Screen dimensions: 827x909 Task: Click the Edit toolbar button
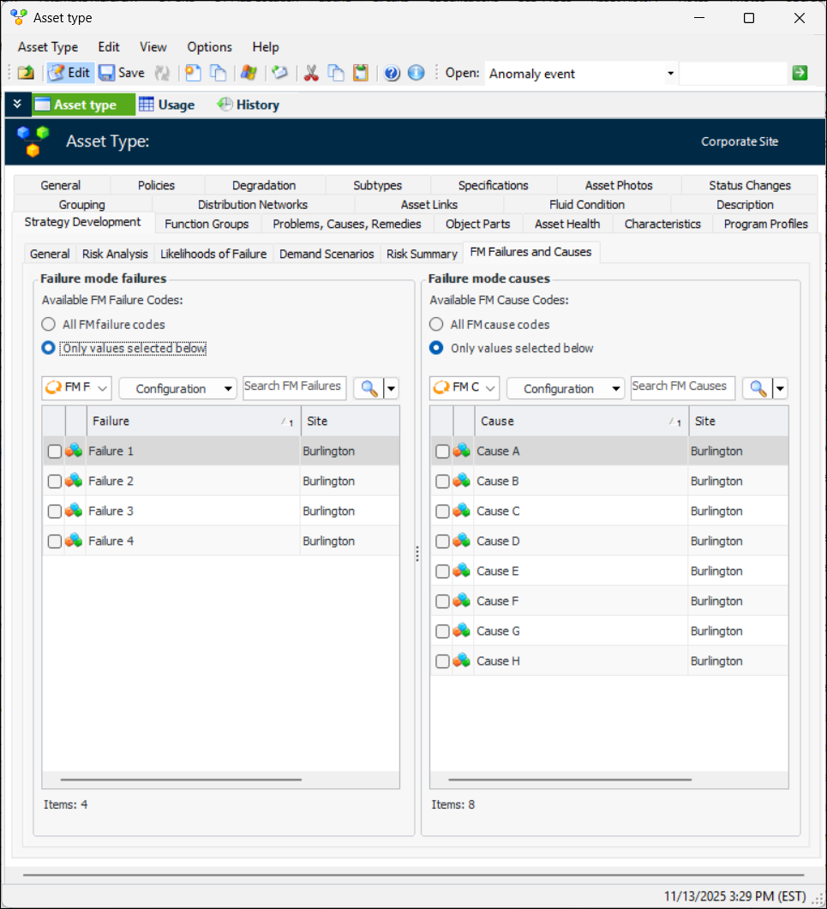[x=69, y=73]
